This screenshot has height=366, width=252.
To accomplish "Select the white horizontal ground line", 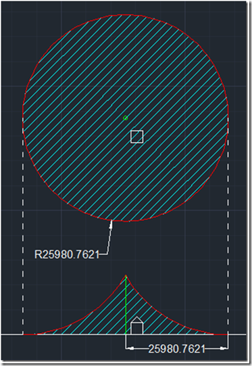I will click(124, 334).
